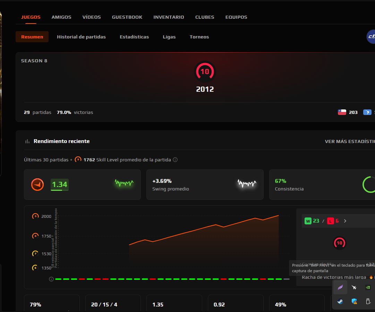
Task: Click the 29 partidas text
Action: 37,112
